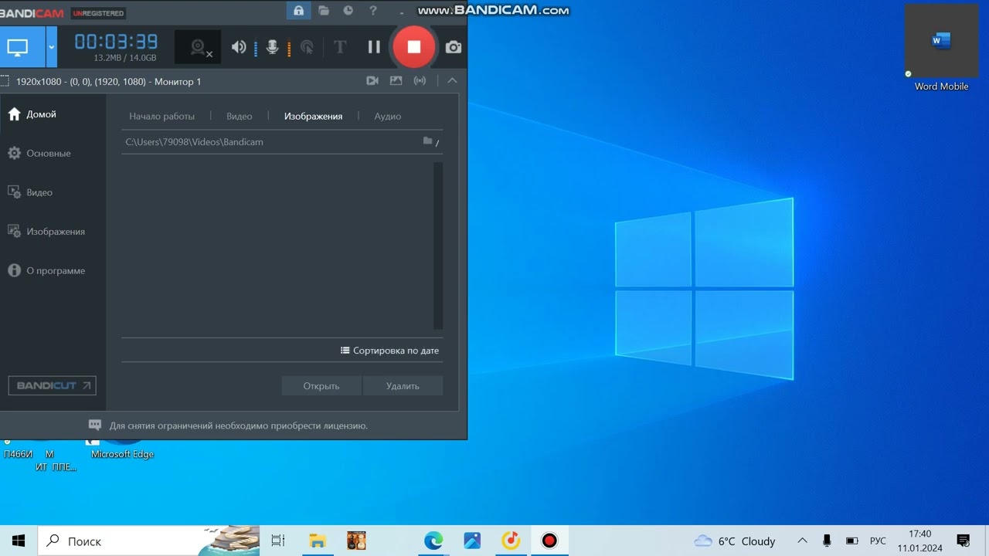Click the output path C:\Users\79098\Videos\Bandicam
This screenshot has width=989, height=556.
pos(195,142)
